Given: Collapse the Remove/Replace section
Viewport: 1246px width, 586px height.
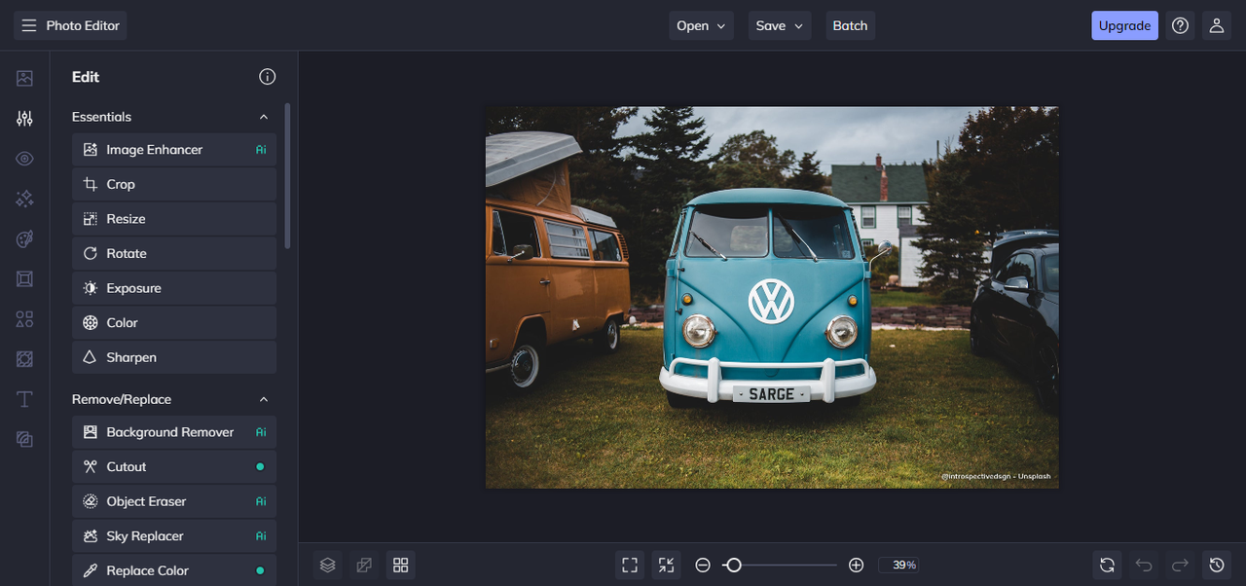Looking at the screenshot, I should click(263, 399).
